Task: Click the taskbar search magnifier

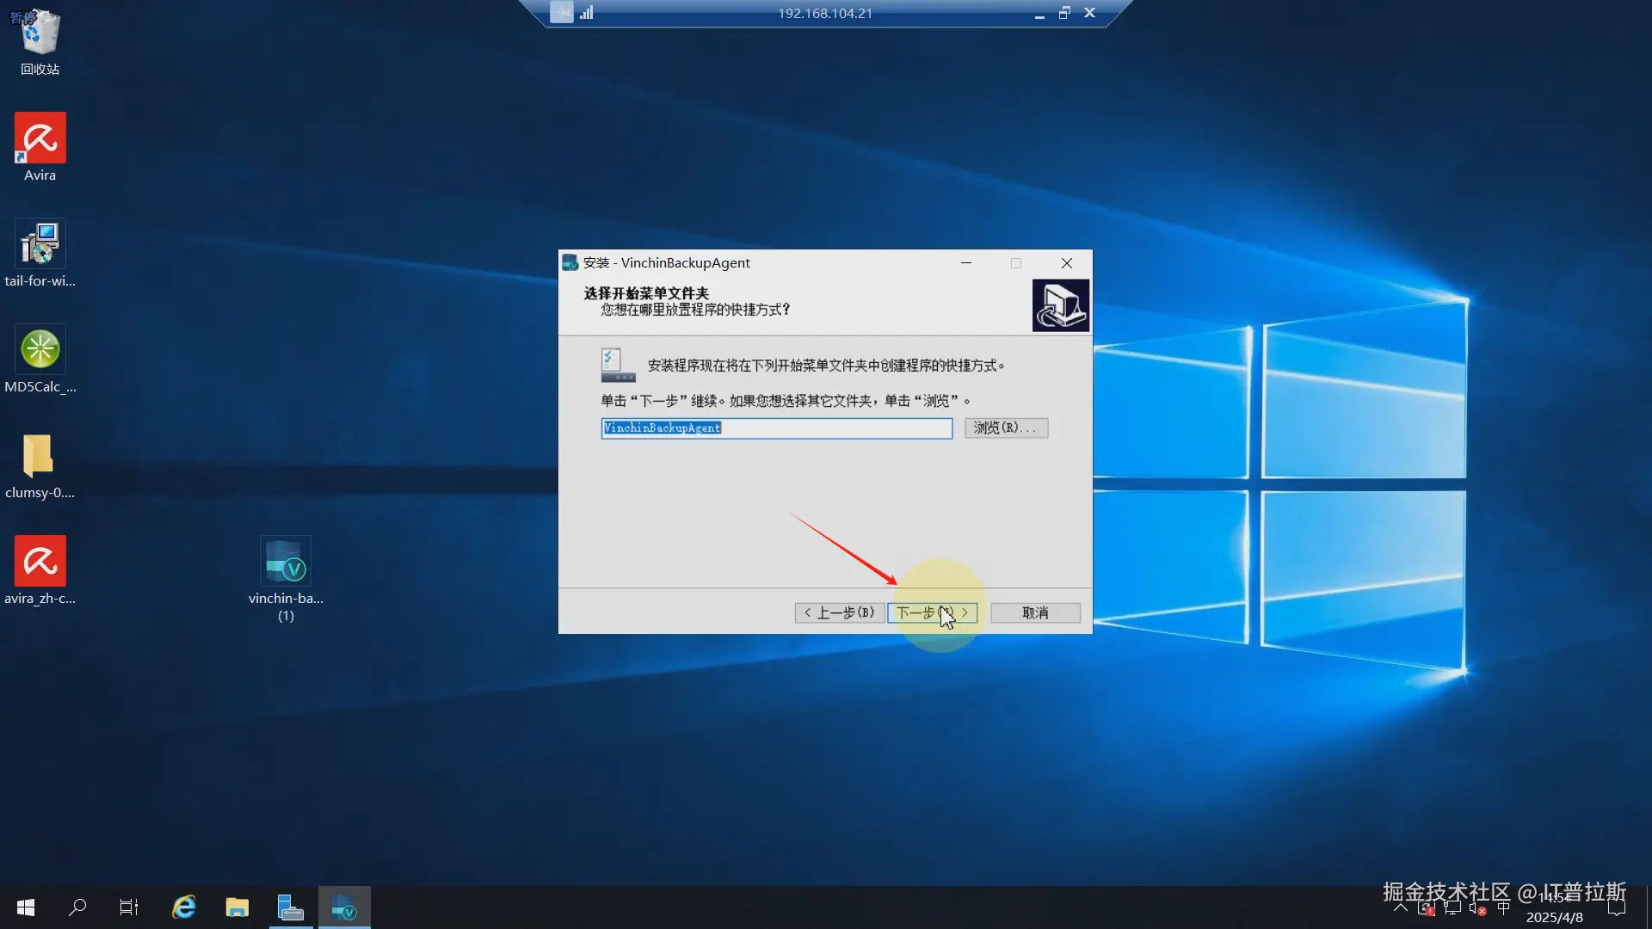Action: [77, 907]
